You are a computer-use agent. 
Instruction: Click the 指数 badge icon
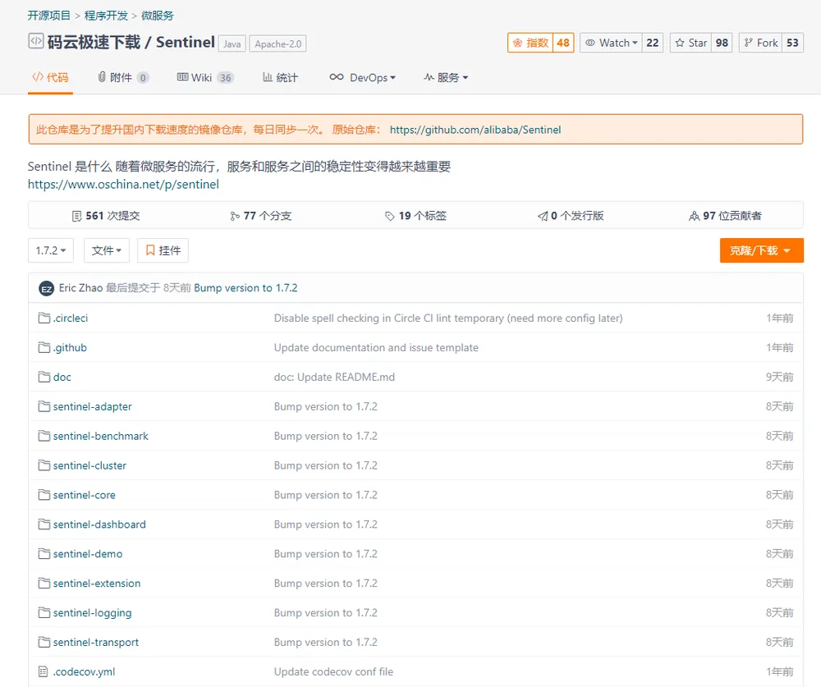pos(517,43)
